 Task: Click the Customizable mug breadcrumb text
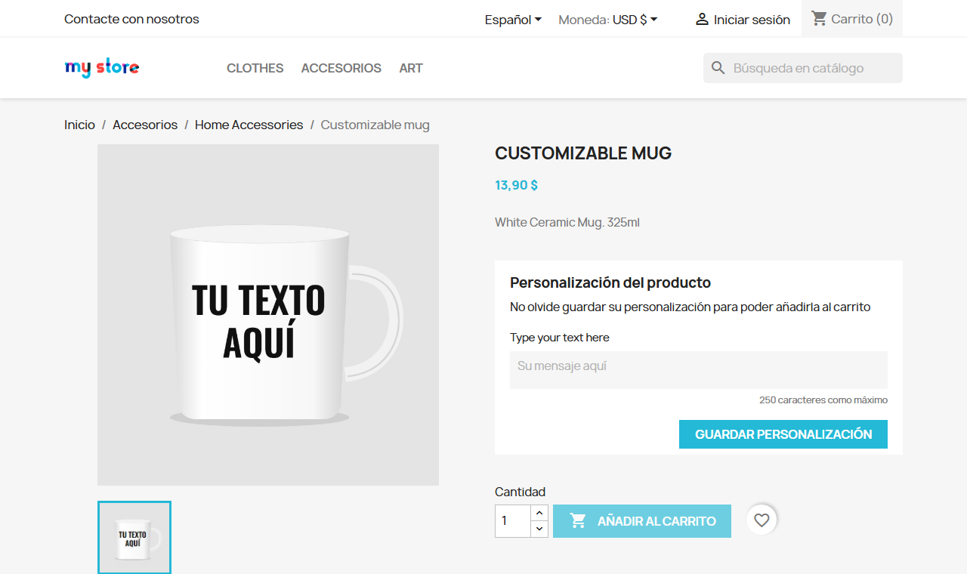375,125
